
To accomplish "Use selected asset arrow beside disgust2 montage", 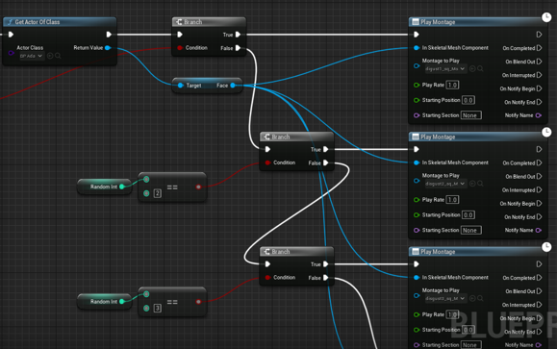I will (472, 184).
